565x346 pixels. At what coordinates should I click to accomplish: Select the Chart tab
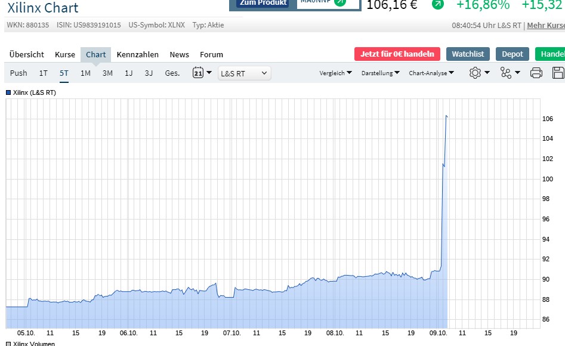coord(96,54)
